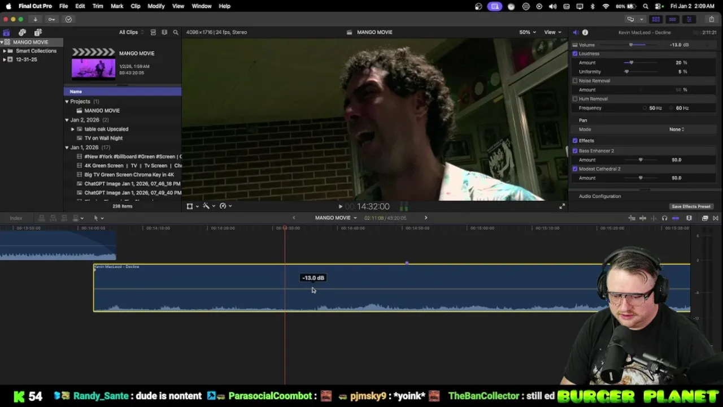Click the timeline Index button
Viewport: 723px width, 407px height.
point(16,218)
